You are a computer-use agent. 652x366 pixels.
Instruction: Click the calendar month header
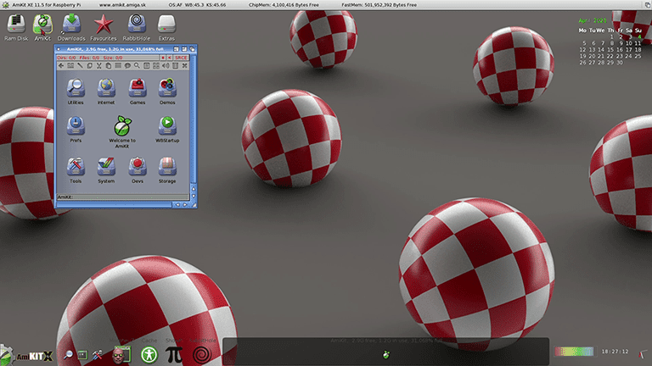[x=593, y=20]
